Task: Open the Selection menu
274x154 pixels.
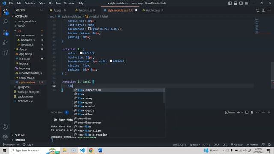Action: click(30, 3)
